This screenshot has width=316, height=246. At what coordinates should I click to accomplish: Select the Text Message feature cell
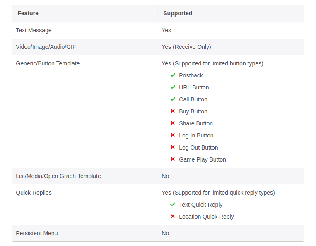point(34,30)
